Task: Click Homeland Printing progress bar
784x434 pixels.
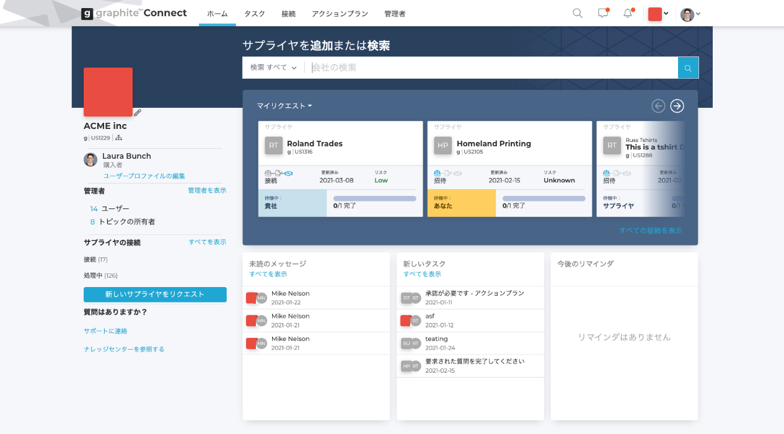Action: tap(544, 198)
